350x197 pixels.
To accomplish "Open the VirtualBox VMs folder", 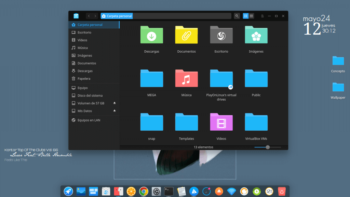I will (x=256, y=122).
